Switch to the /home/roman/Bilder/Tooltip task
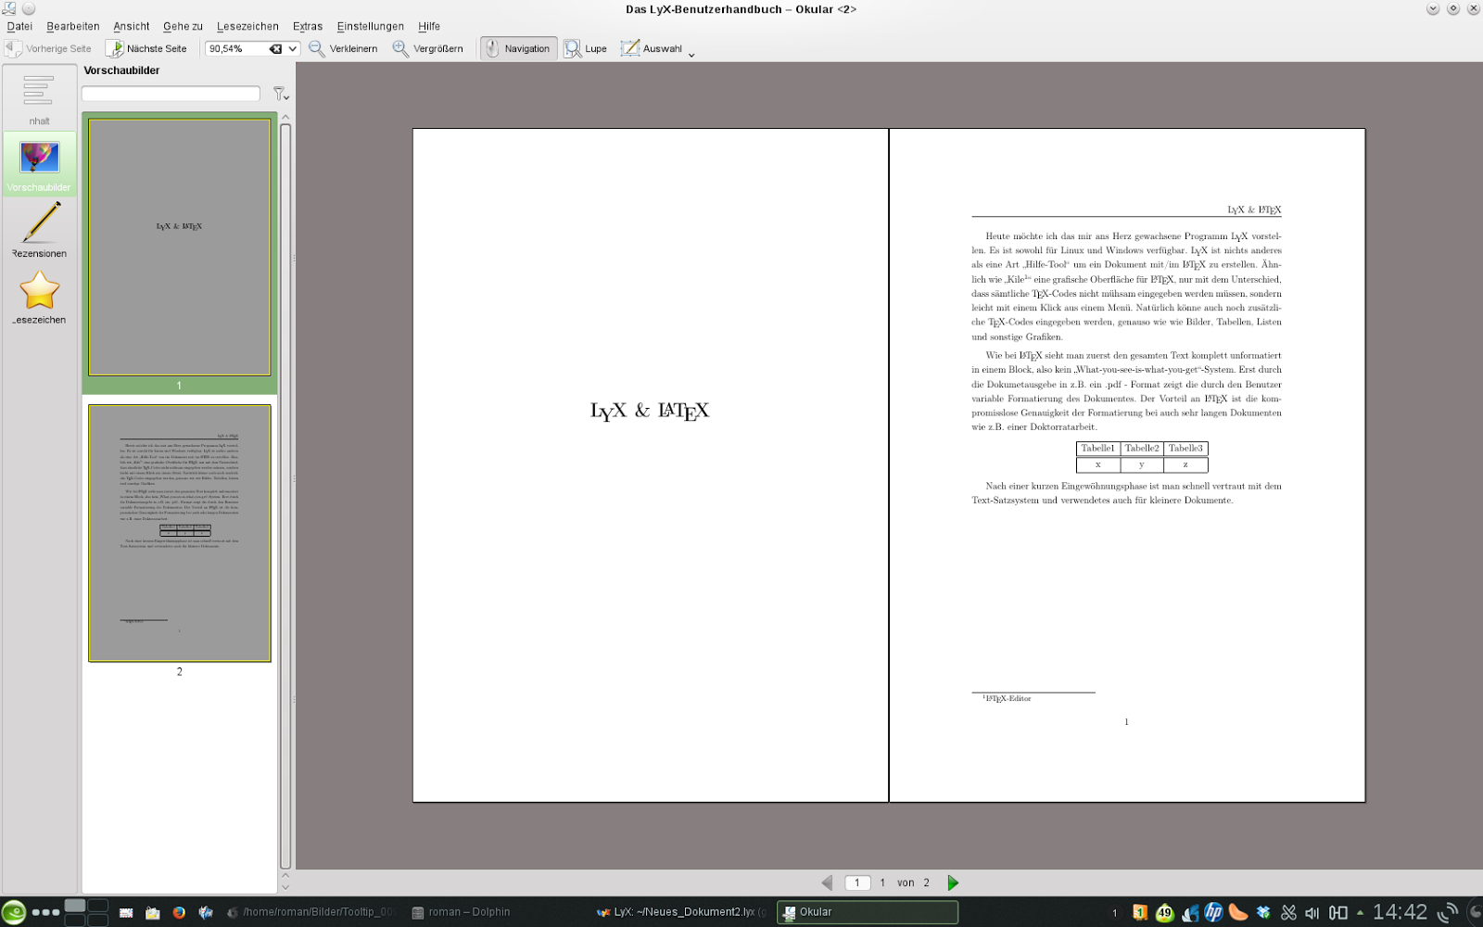The height and width of the screenshot is (927, 1483). (312, 912)
